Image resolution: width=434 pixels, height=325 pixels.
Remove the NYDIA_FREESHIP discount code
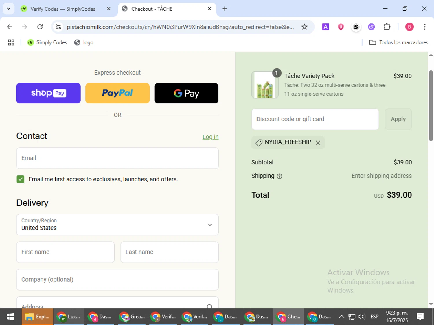point(318,143)
